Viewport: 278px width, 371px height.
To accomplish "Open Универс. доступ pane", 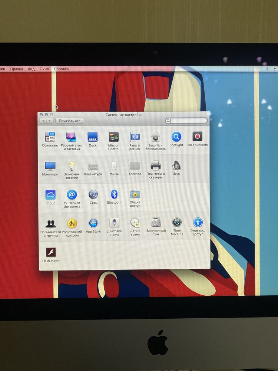I will coord(198,222).
